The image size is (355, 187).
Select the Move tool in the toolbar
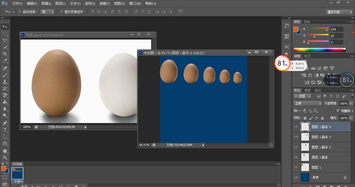pos(5,27)
